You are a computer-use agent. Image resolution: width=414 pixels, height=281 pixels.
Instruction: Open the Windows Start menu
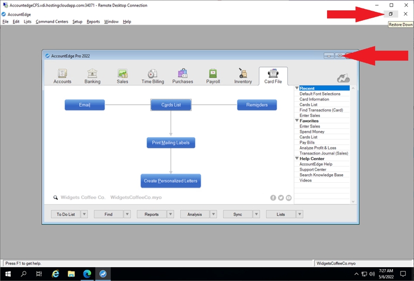pos(8,274)
